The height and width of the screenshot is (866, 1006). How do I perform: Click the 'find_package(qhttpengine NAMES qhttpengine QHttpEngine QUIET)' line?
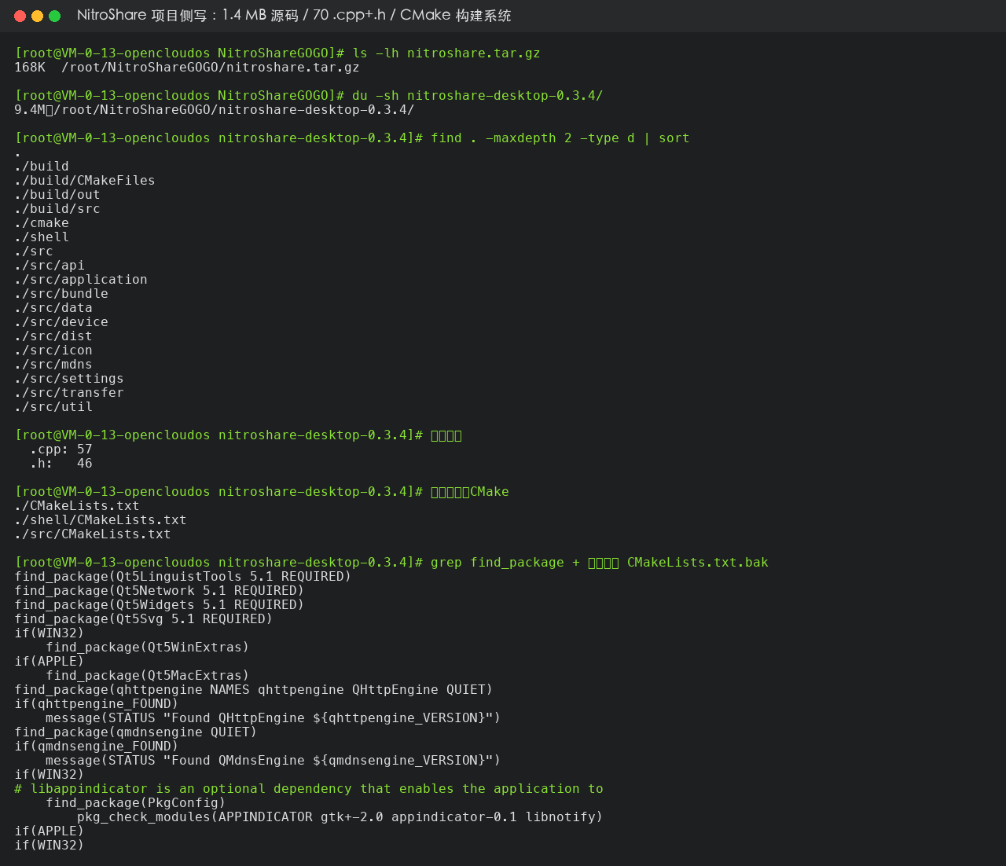coord(254,690)
